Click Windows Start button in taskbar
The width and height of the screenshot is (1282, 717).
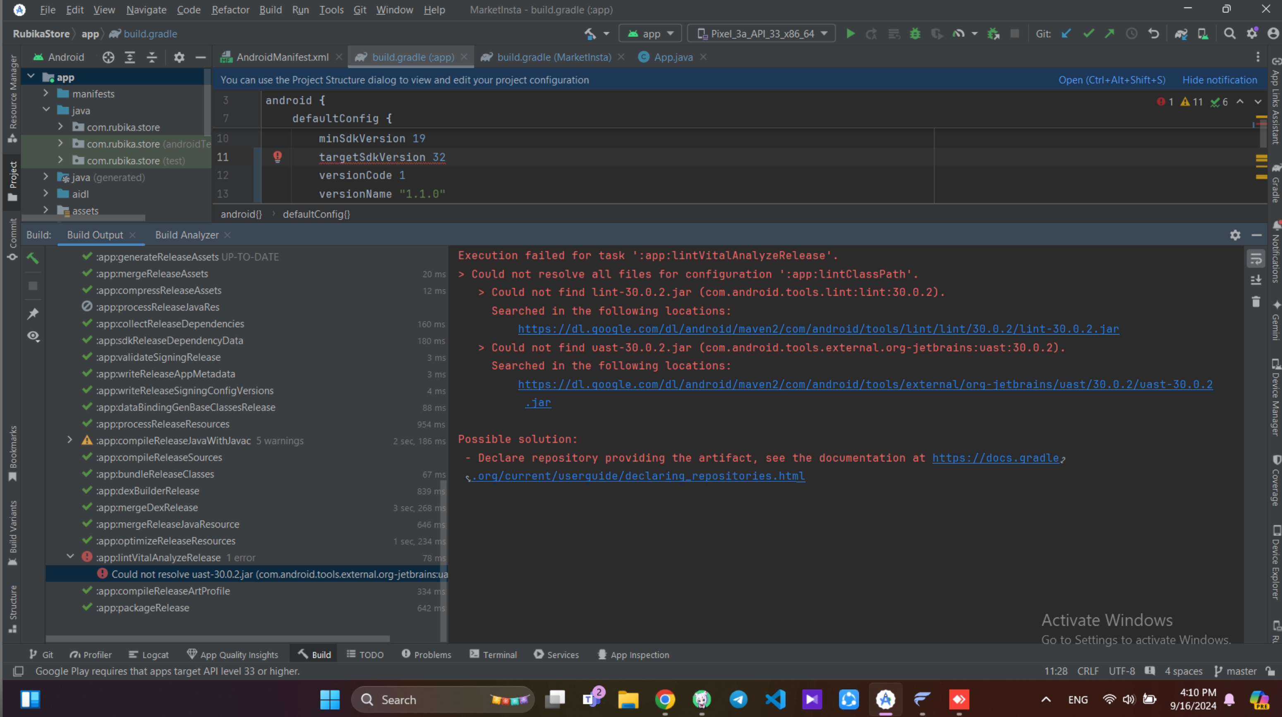click(x=329, y=700)
